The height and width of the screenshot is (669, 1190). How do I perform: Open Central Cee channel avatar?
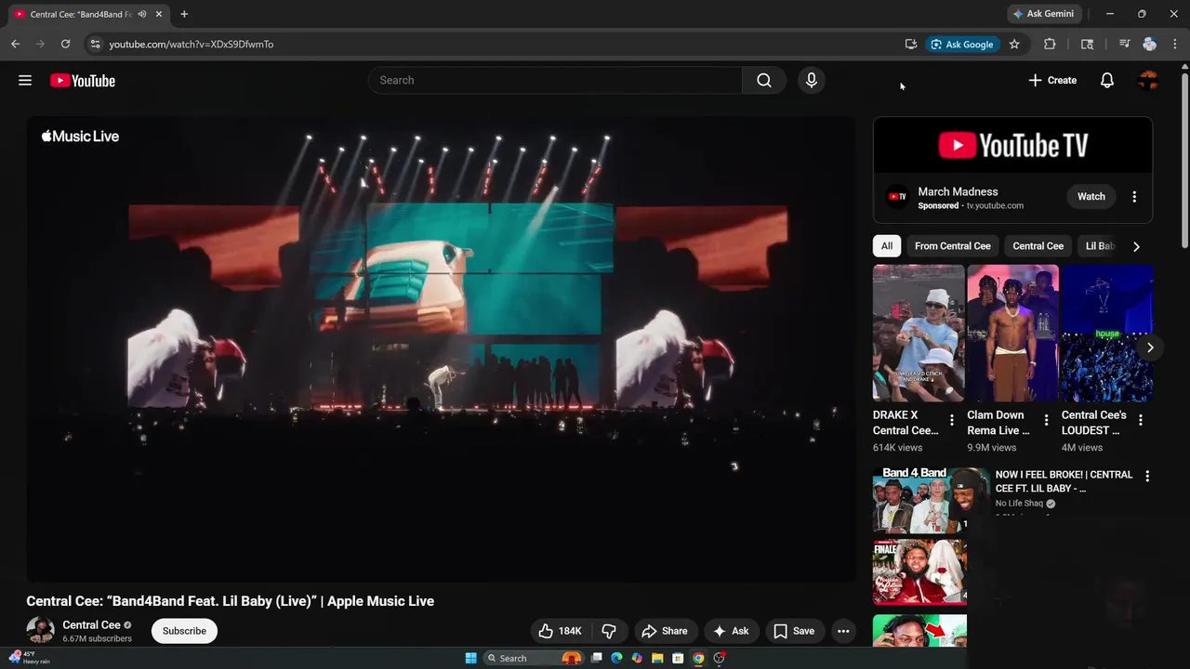point(40,631)
